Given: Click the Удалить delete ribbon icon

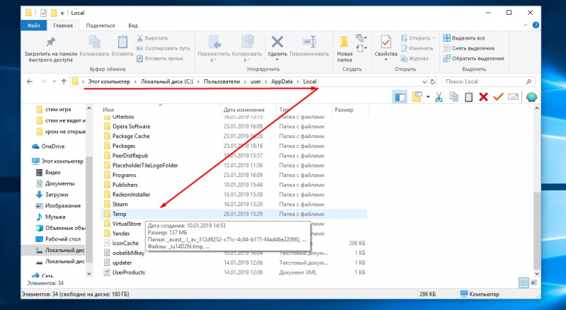Looking at the screenshot, I should [x=277, y=47].
